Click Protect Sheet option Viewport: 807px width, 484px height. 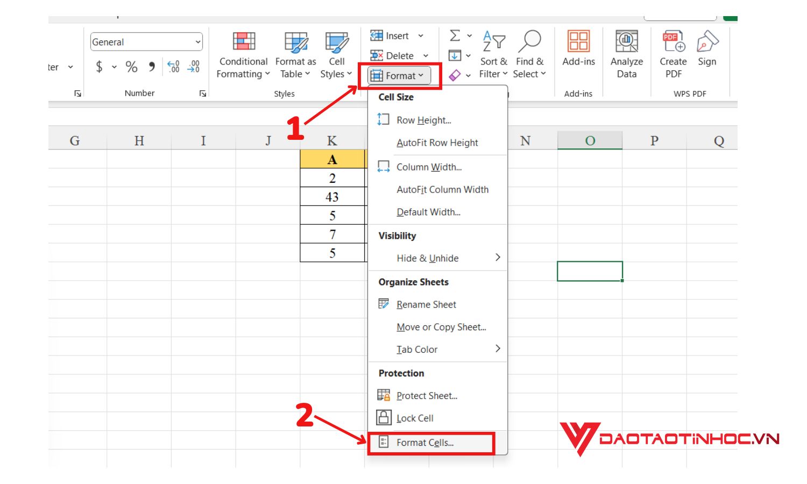pyautogui.click(x=427, y=395)
